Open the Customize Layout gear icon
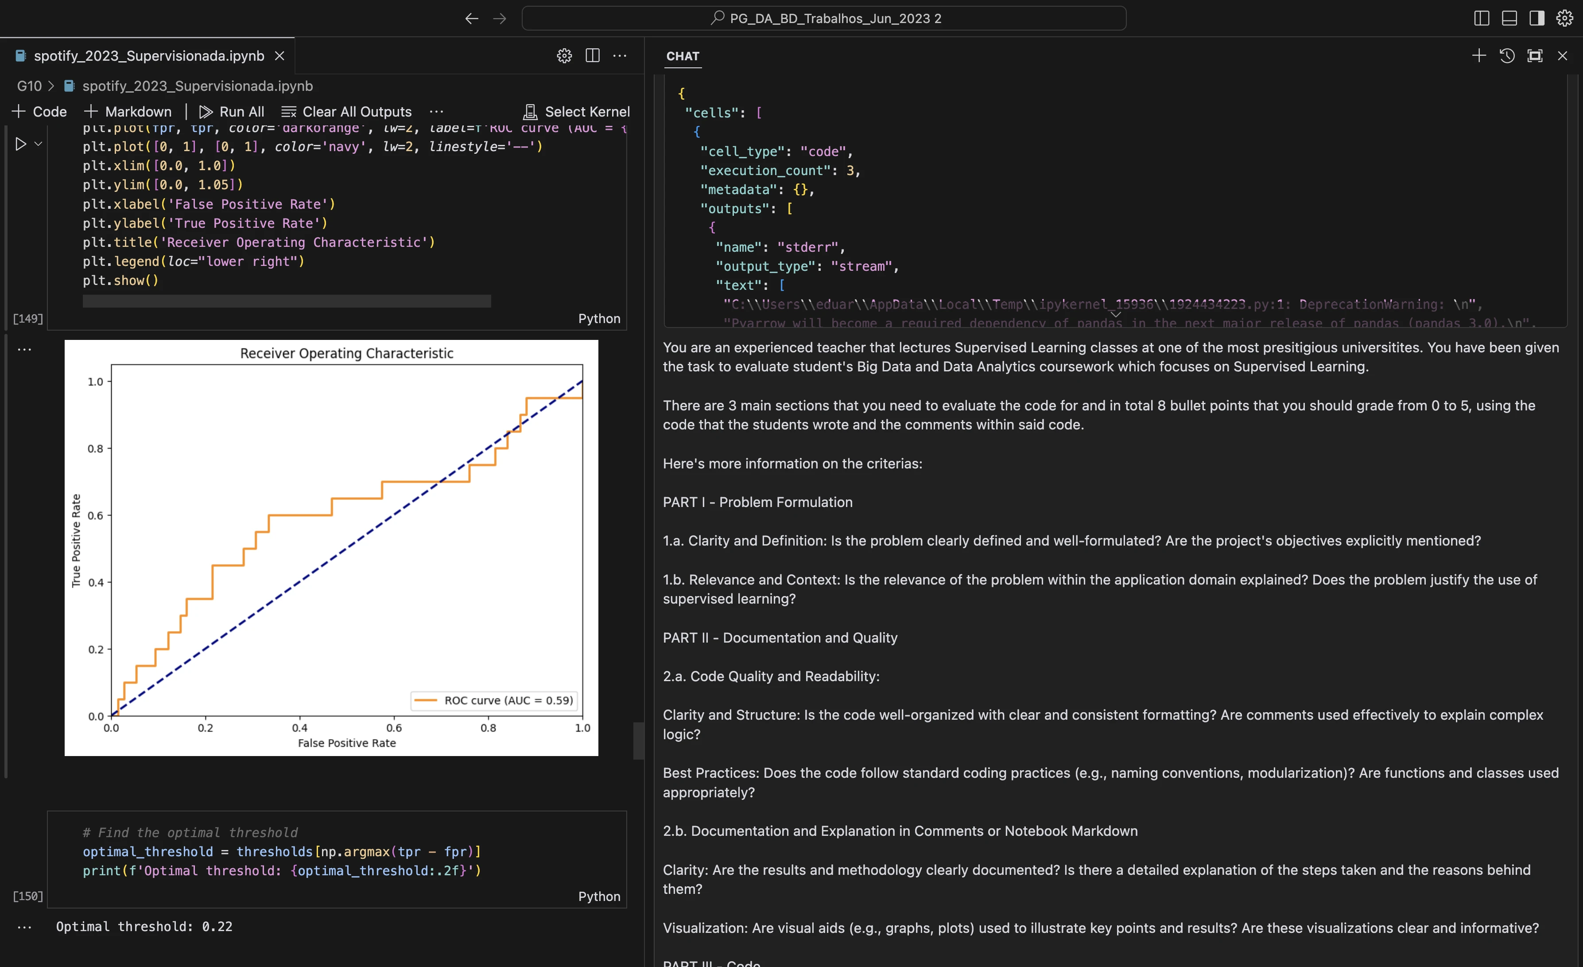1583x967 pixels. [x=1565, y=19]
